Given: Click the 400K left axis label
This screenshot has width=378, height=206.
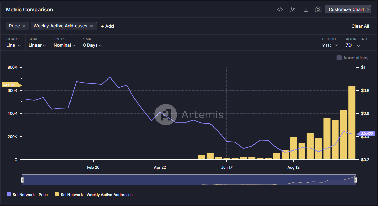Looking at the screenshot, I should [x=12, y=113].
